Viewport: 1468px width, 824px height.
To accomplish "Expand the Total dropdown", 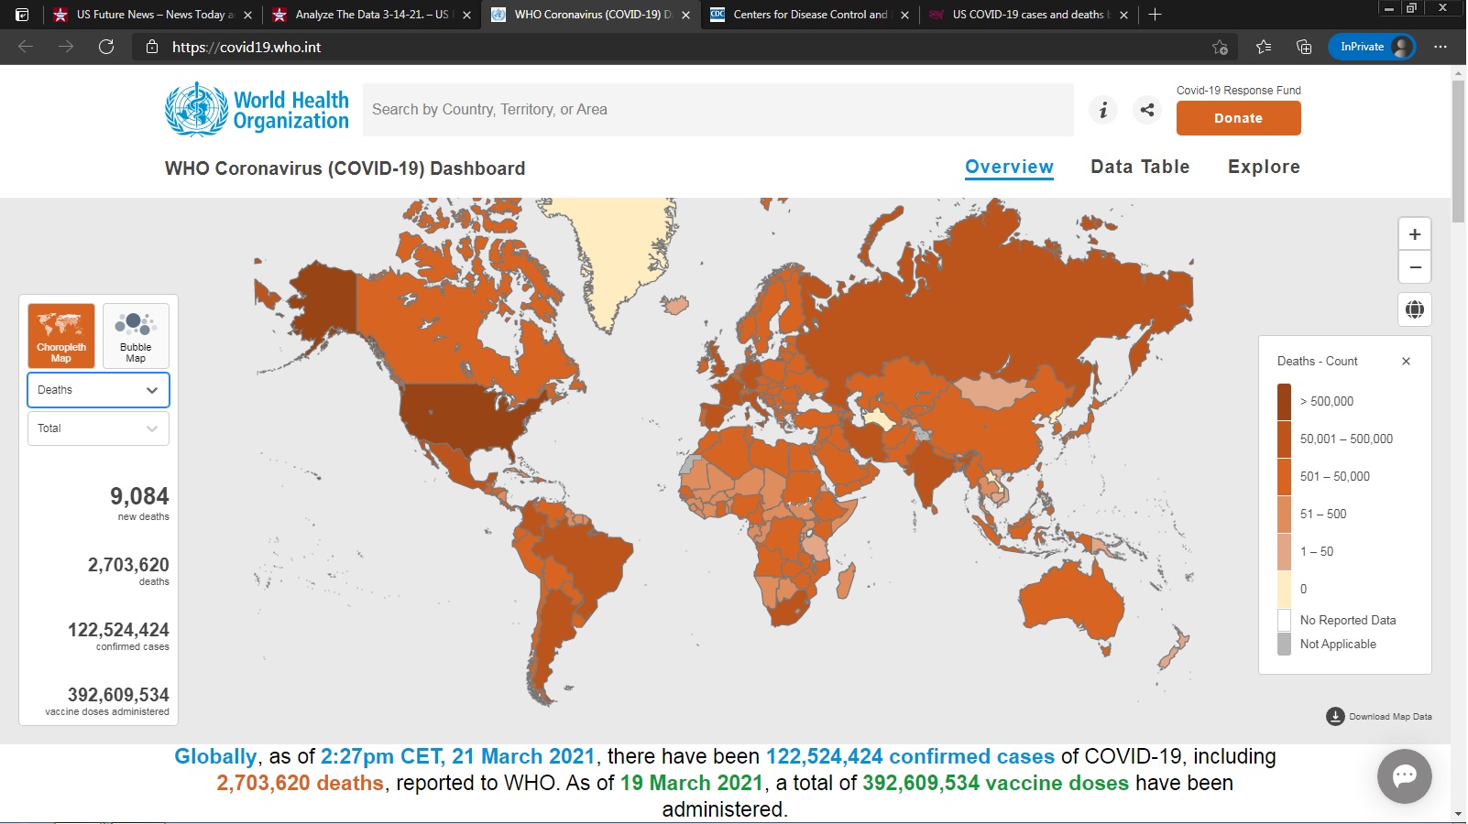I will coord(98,428).
